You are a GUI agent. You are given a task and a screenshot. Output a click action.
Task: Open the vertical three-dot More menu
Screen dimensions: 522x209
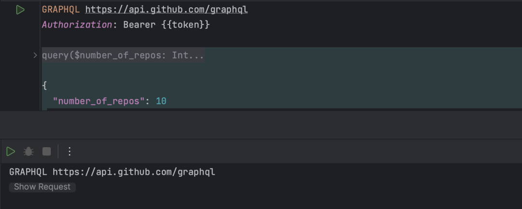(x=70, y=152)
